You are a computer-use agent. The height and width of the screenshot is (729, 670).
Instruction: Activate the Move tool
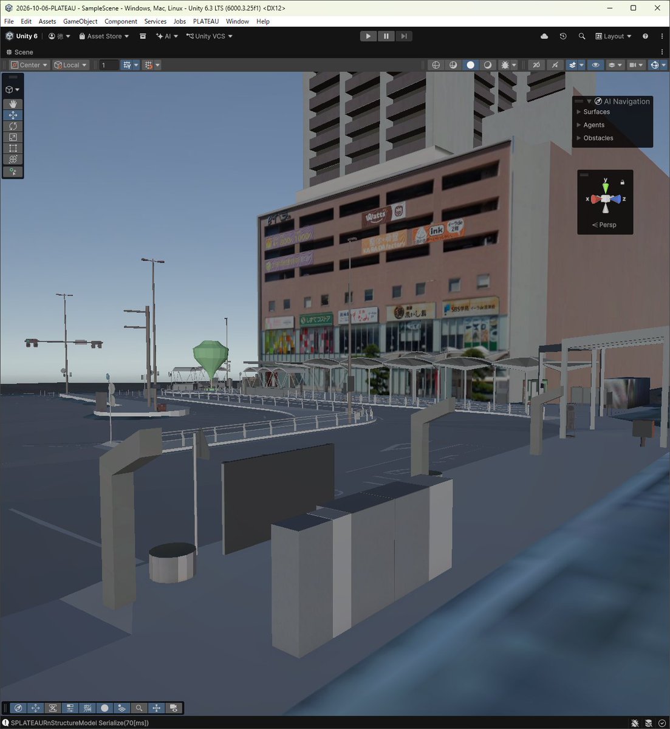coord(13,115)
